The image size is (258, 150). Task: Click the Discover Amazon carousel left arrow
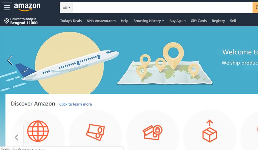pos(17,137)
